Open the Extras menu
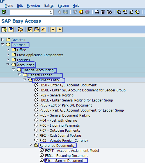The width and height of the screenshot is (145, 163). tap(49, 6)
